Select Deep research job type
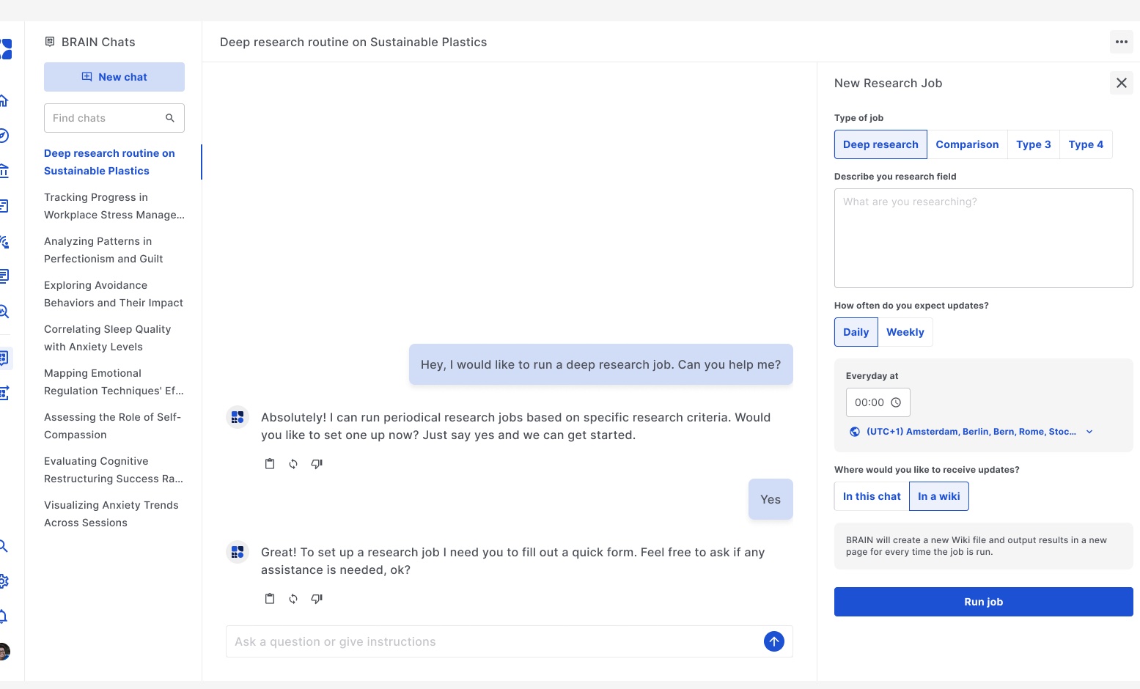Viewport: 1140px width, 689px height. [880, 144]
